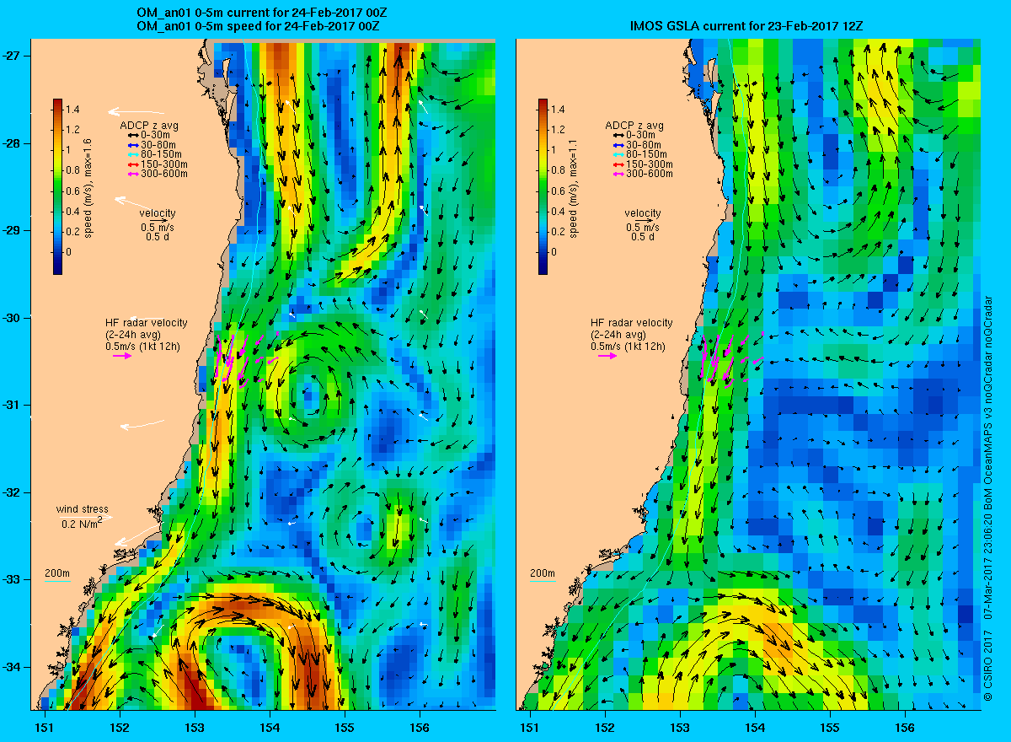
Task: Click longitude label '154' under left map
Action: click(x=270, y=727)
